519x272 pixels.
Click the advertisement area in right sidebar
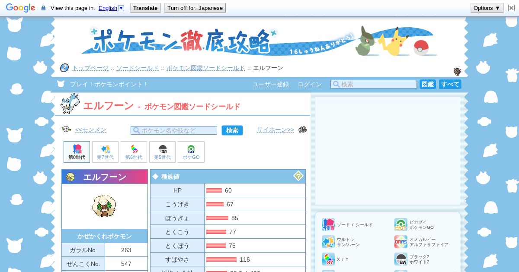(x=388, y=151)
